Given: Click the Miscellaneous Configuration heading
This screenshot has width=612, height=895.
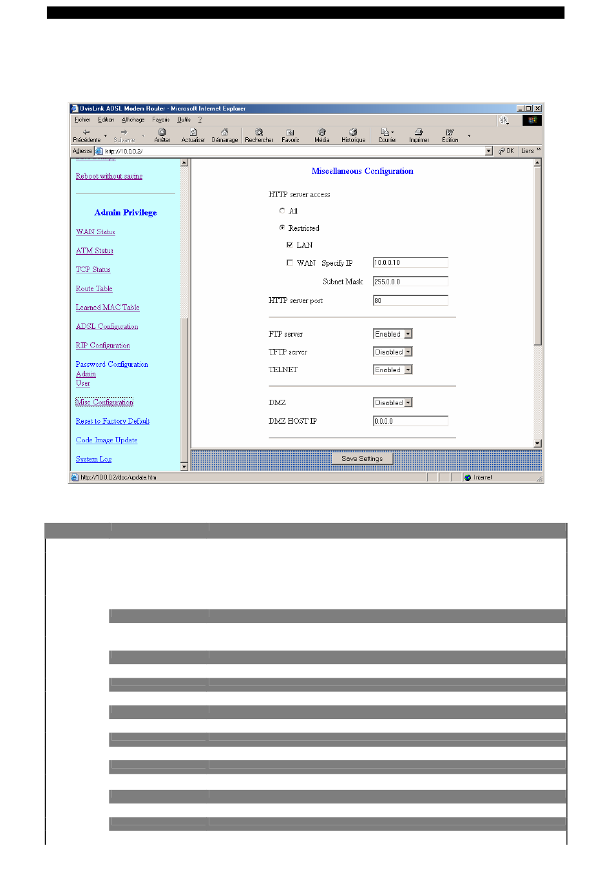Looking at the screenshot, I should 362,171.
